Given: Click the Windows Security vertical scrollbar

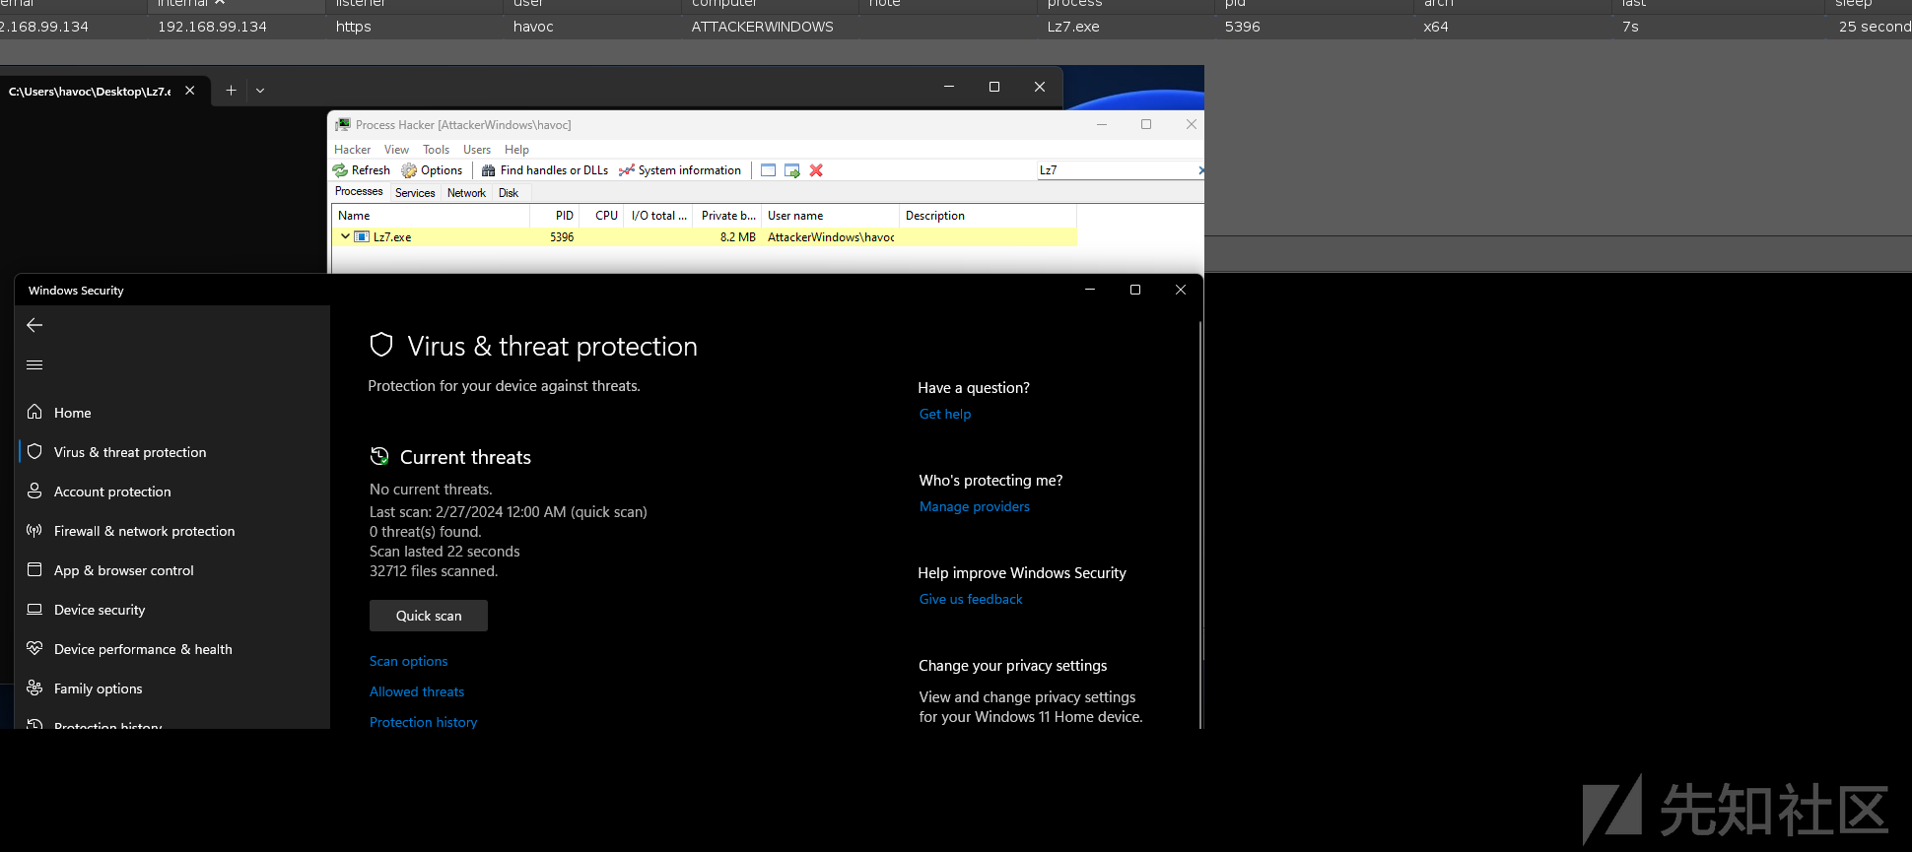Looking at the screenshot, I should [1199, 492].
